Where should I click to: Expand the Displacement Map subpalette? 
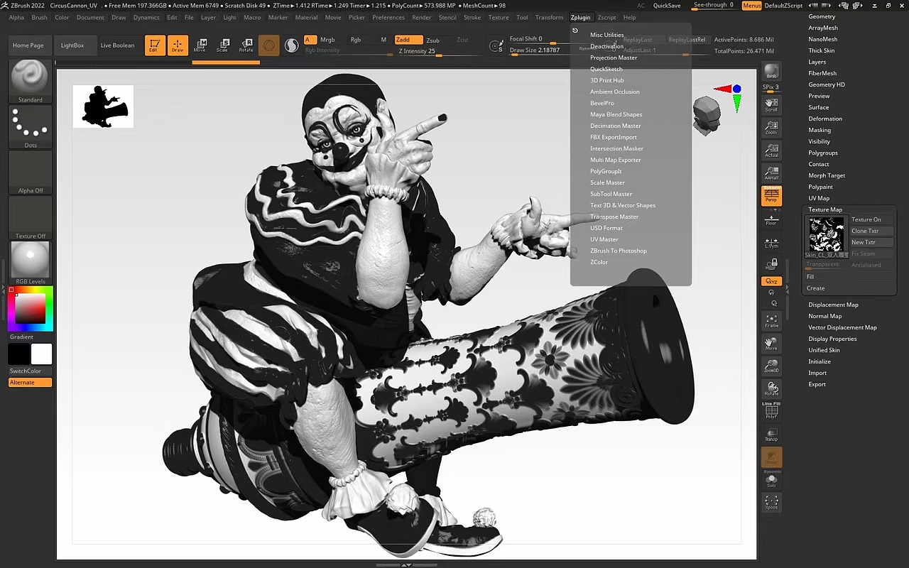point(833,305)
